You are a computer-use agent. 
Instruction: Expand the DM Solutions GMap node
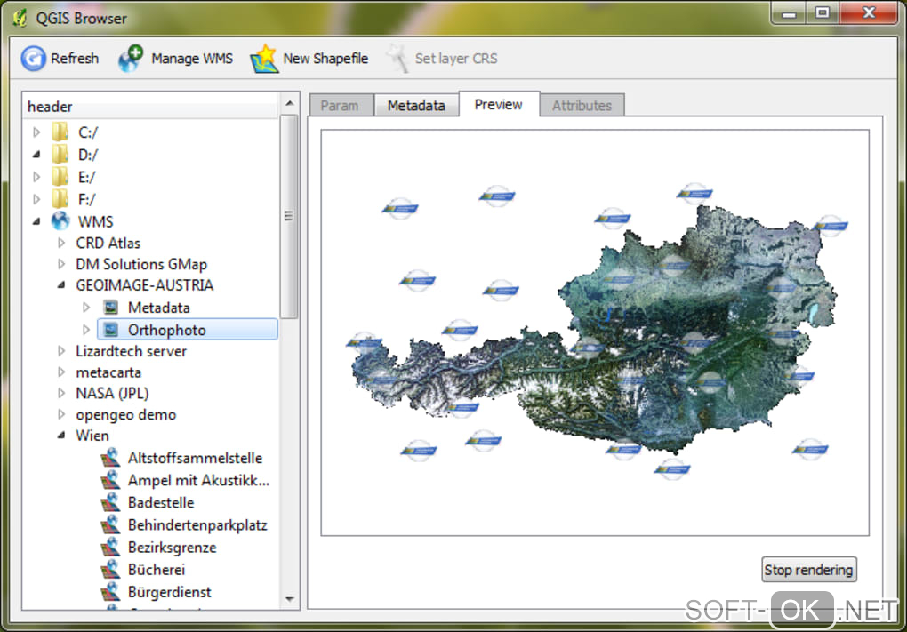pyautogui.click(x=61, y=264)
